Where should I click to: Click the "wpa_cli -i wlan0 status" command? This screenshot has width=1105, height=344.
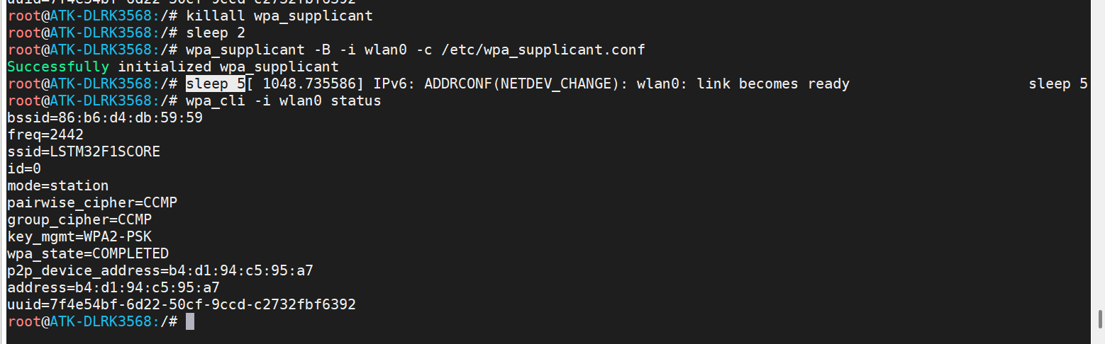point(284,101)
